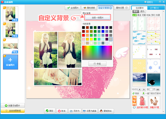Click 另存为 save-as floppy disk button
The image size is (166, 119).
point(74,111)
